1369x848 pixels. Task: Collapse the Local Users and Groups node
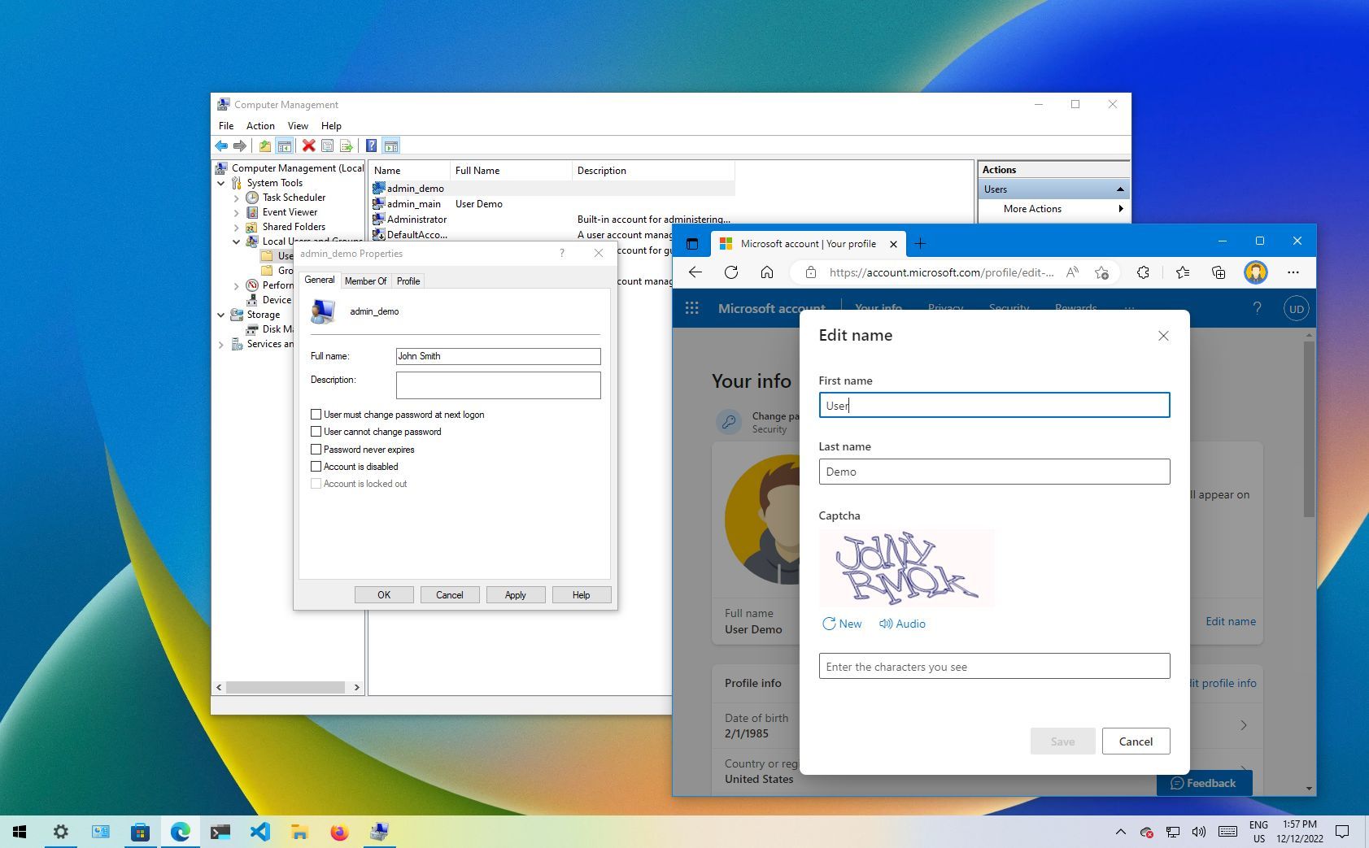click(x=236, y=241)
